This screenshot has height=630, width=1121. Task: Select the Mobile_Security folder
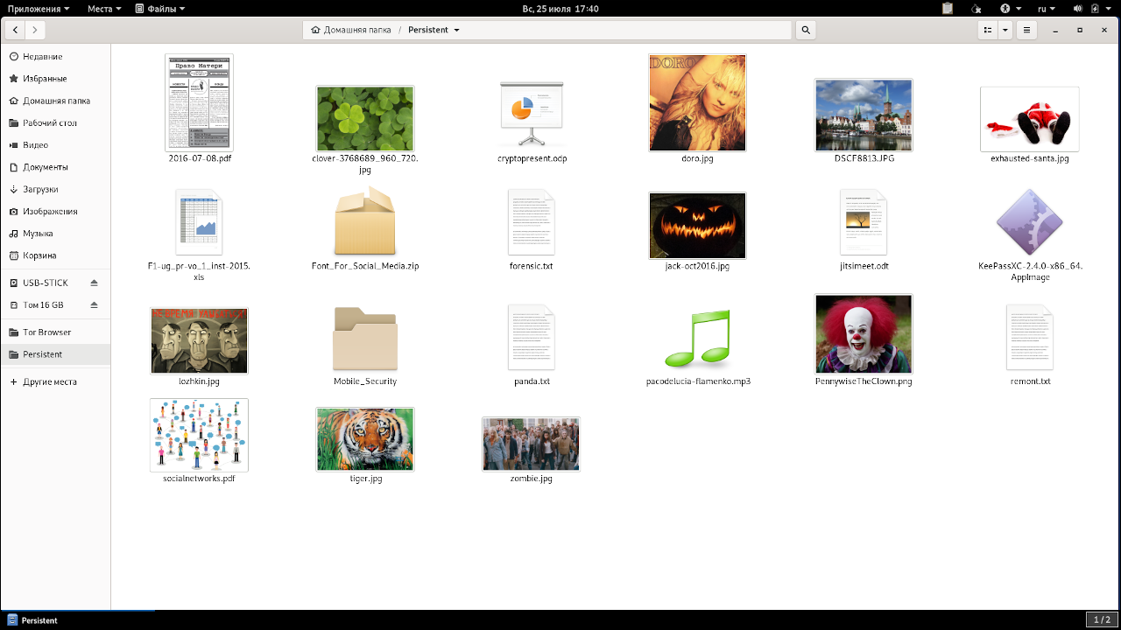click(365, 339)
